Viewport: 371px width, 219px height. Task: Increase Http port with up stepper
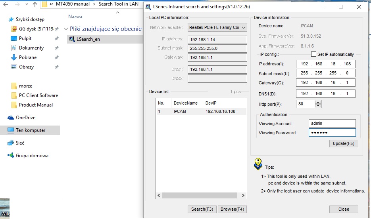click(318, 102)
